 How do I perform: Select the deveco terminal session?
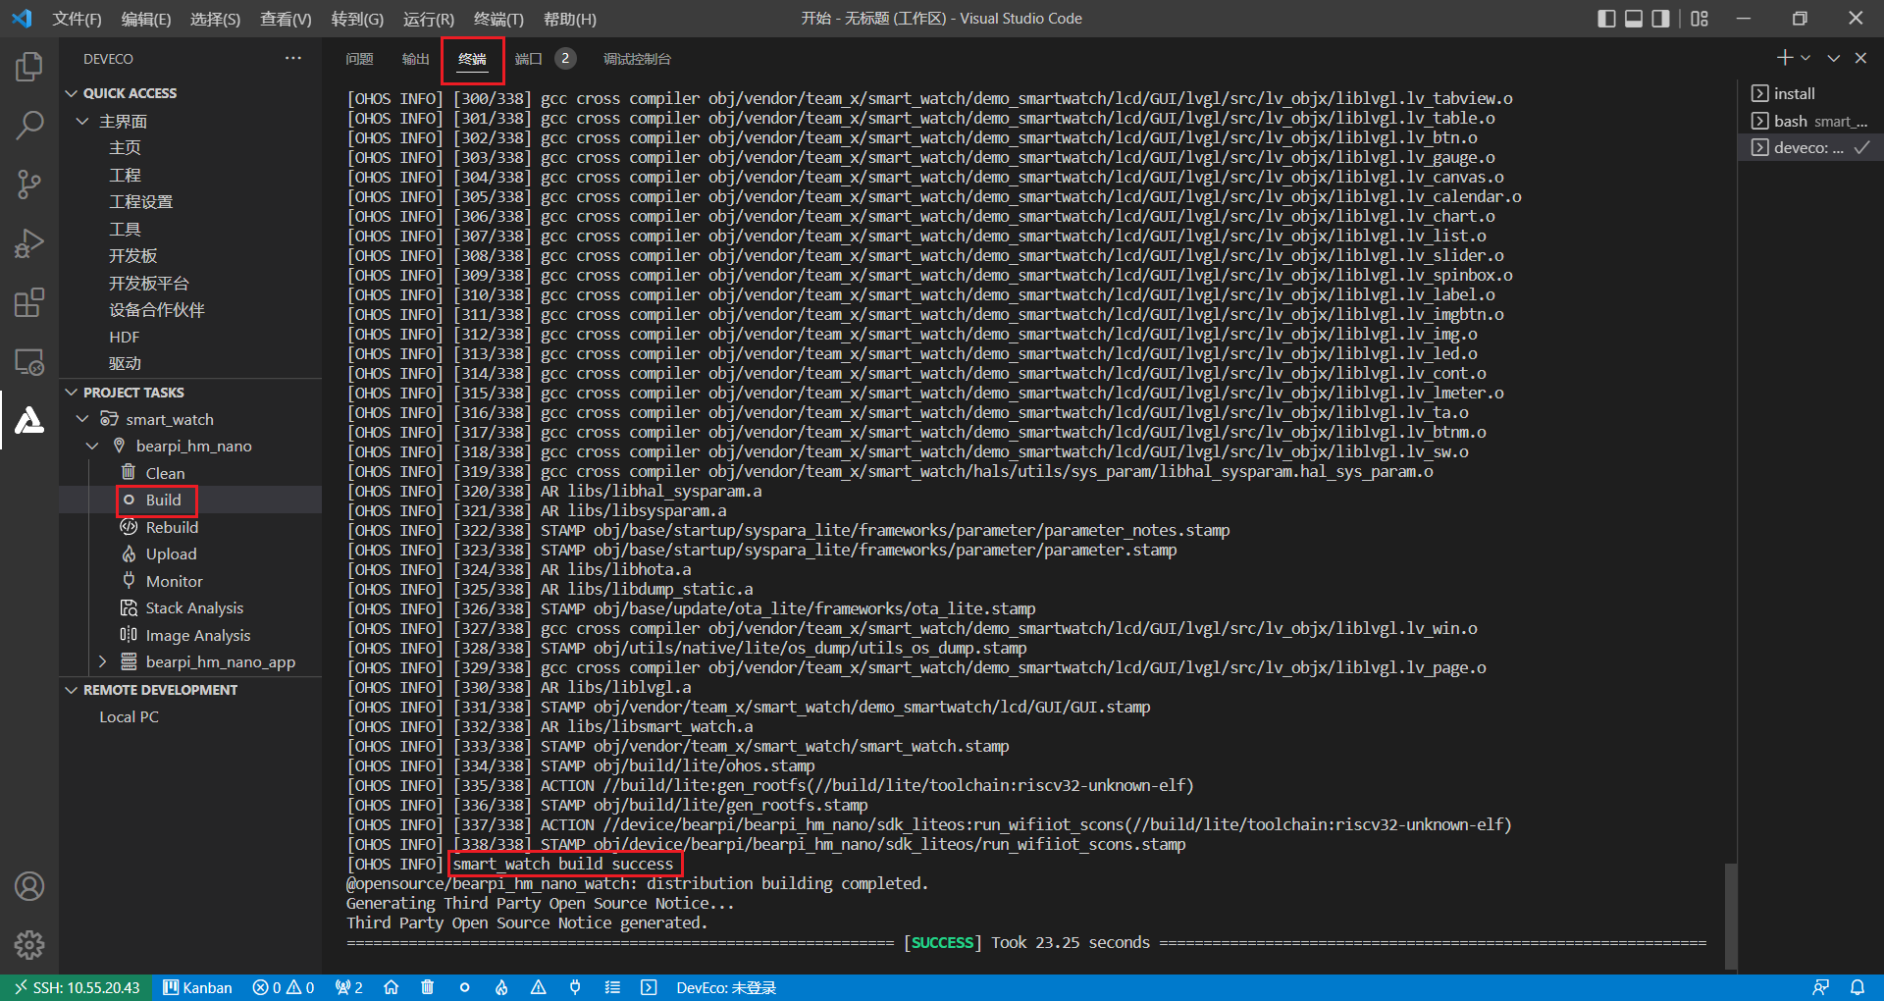point(1810,147)
